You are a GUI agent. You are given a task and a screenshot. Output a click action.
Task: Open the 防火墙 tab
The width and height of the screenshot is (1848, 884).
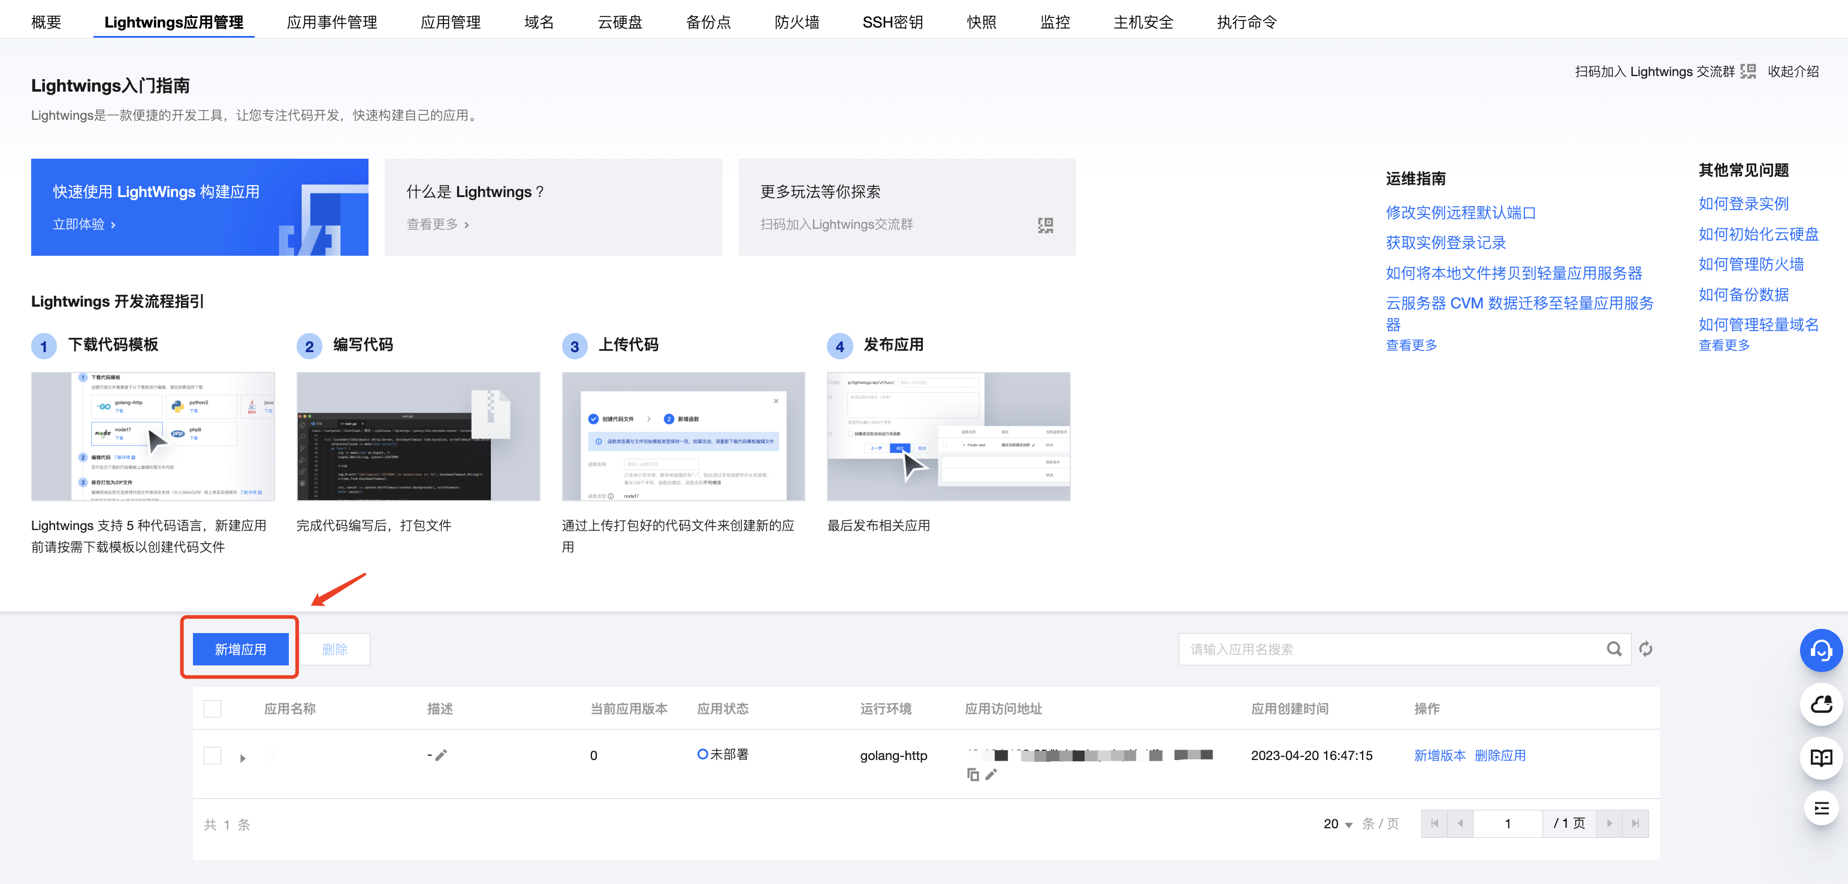[x=796, y=22]
